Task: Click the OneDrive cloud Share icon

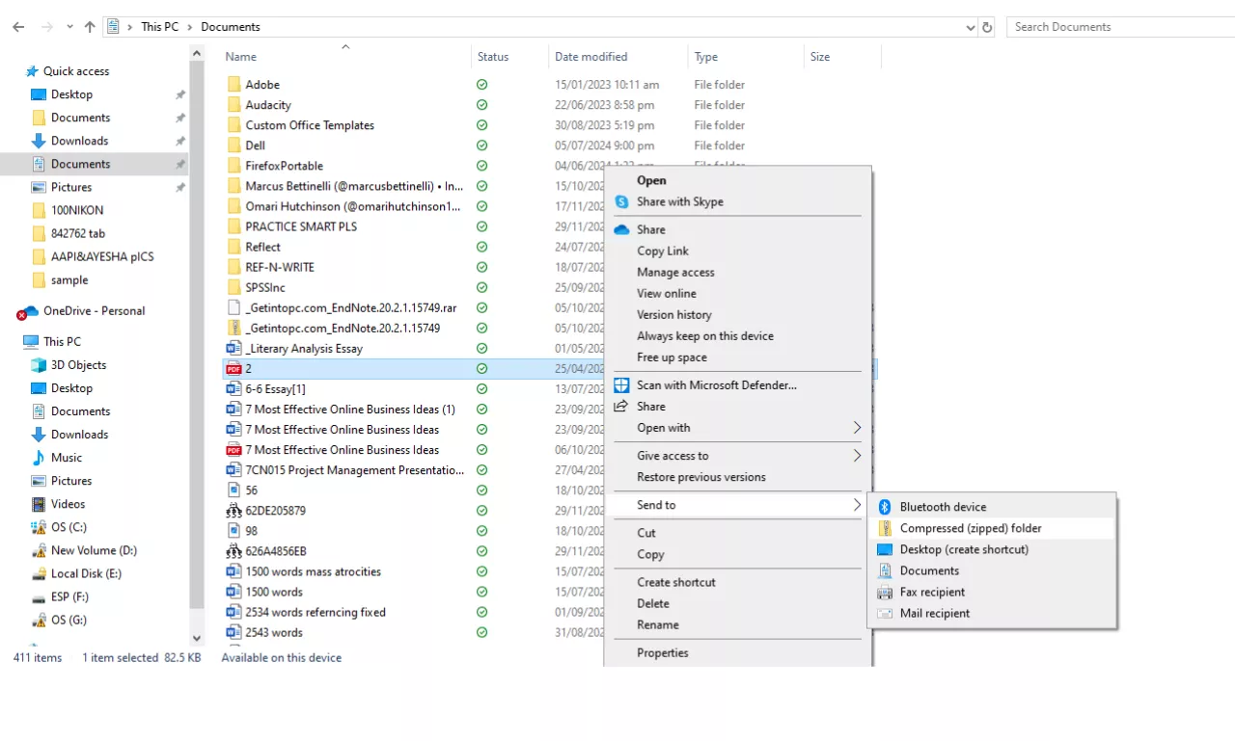Action: coord(622,229)
